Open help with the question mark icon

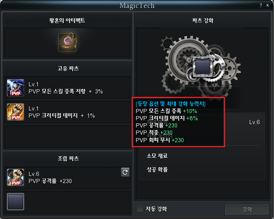pos(261,6)
